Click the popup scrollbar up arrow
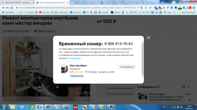This screenshot has height=110, width=197. pyautogui.click(x=143, y=42)
